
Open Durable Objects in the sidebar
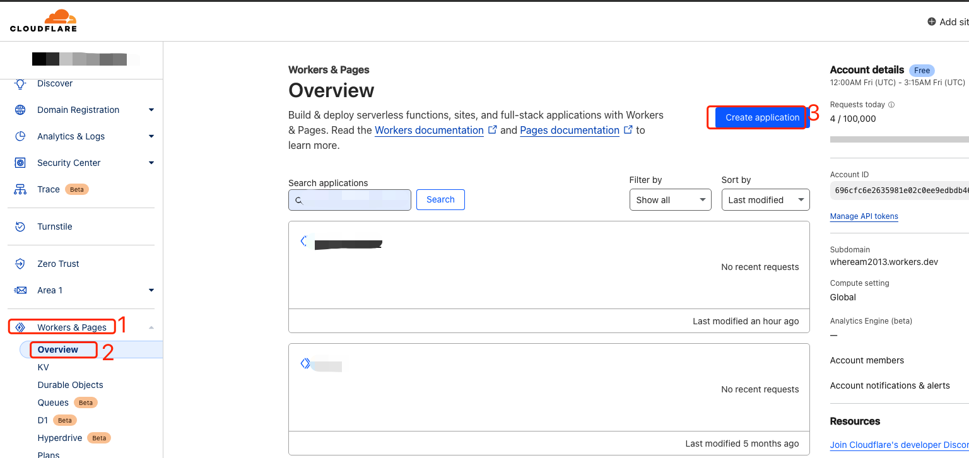point(70,385)
